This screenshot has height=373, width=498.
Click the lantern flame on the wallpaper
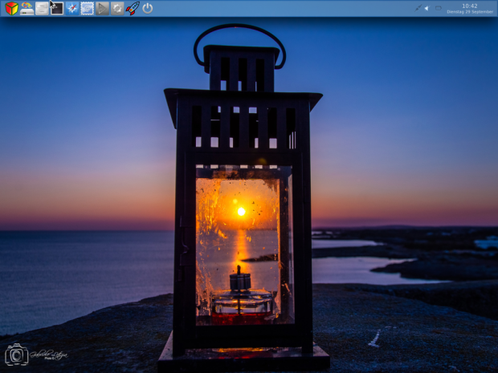click(x=236, y=268)
